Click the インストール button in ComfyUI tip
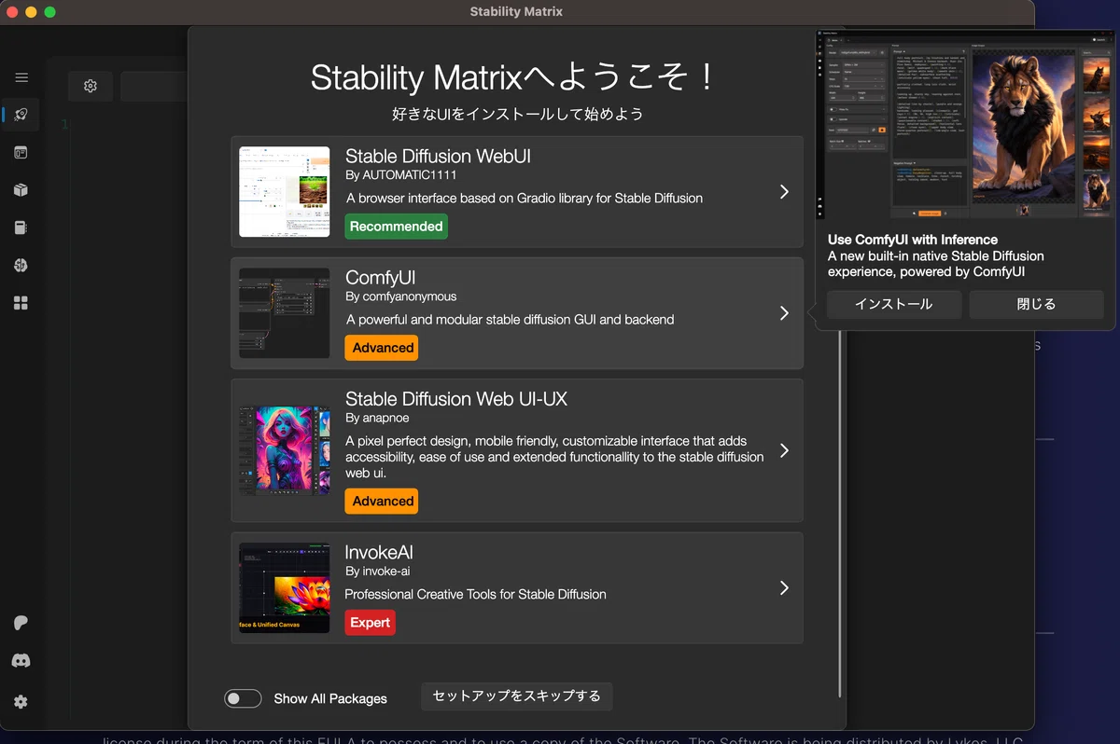The width and height of the screenshot is (1120, 744). tap(894, 304)
